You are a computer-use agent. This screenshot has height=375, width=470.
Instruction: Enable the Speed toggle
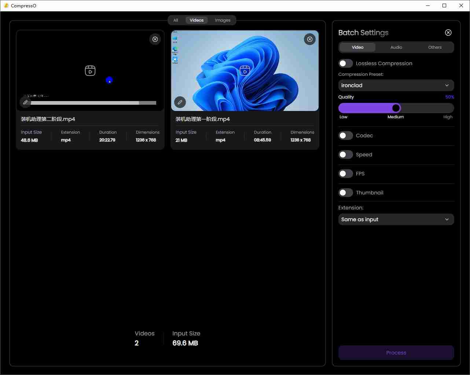345,155
